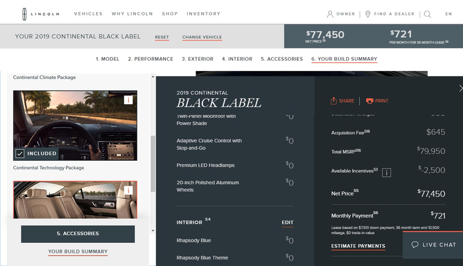Click the $77,450 net price header
The width and height of the screenshot is (463, 266).
pyautogui.click(x=325, y=35)
